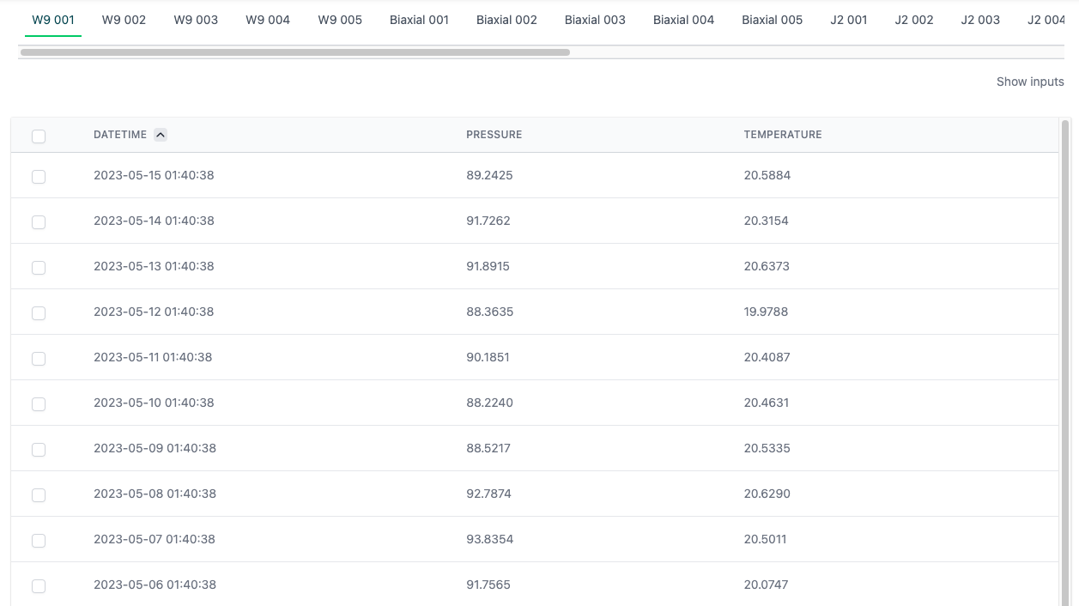Select the Biaxial 004 tab
Screen dimensions: 1079x606
coord(683,20)
